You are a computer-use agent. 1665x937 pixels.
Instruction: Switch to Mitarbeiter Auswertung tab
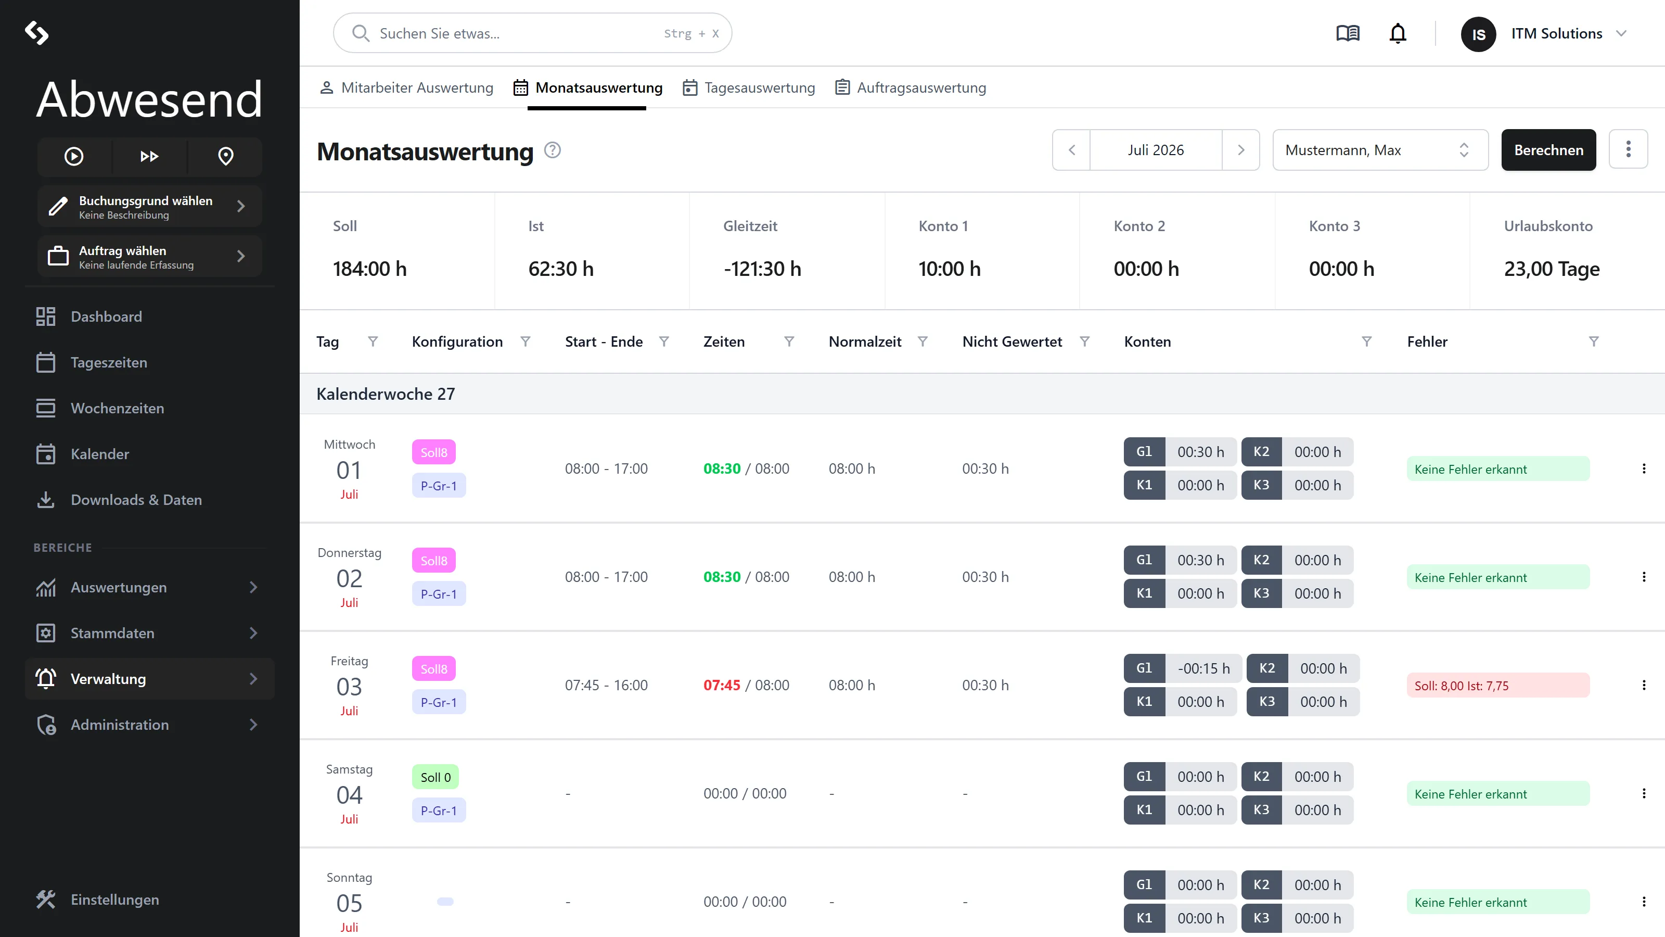(x=406, y=87)
